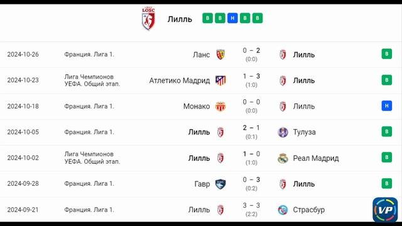Click the Lens club logo

click(x=220, y=55)
